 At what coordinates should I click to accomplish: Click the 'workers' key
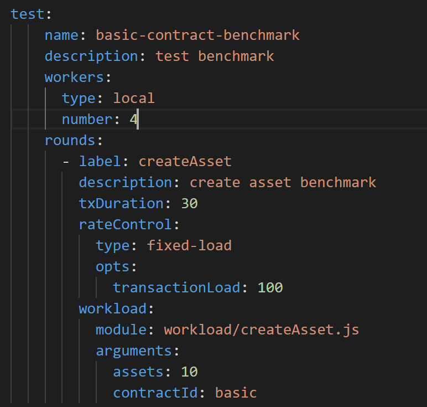[74, 78]
